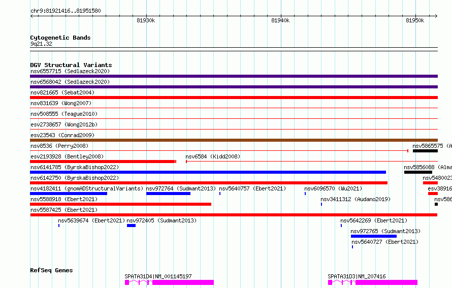
Task: Click nsv972765 (Sudmant2013) label
Action: click(385, 231)
